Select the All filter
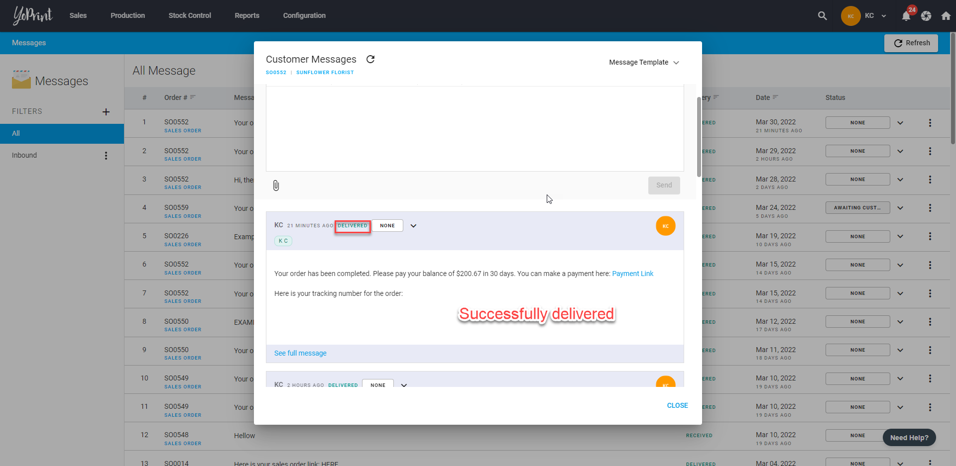Screen dimensions: 956x466 click(x=62, y=133)
